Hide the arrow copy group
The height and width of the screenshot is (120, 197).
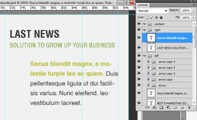coord(139,79)
